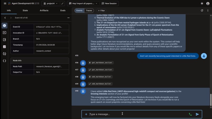Select the curly braces JSON icon in side rail
This screenshot has width=212, height=119.
pyautogui.click(x=4, y=61)
